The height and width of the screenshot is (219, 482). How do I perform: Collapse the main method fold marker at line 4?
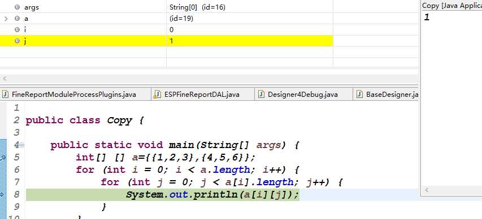[x=22, y=145]
